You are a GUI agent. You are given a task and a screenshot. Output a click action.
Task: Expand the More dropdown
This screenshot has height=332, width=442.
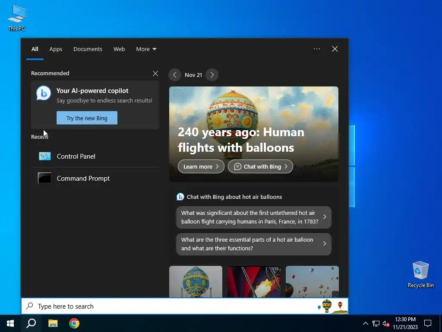pyautogui.click(x=146, y=49)
